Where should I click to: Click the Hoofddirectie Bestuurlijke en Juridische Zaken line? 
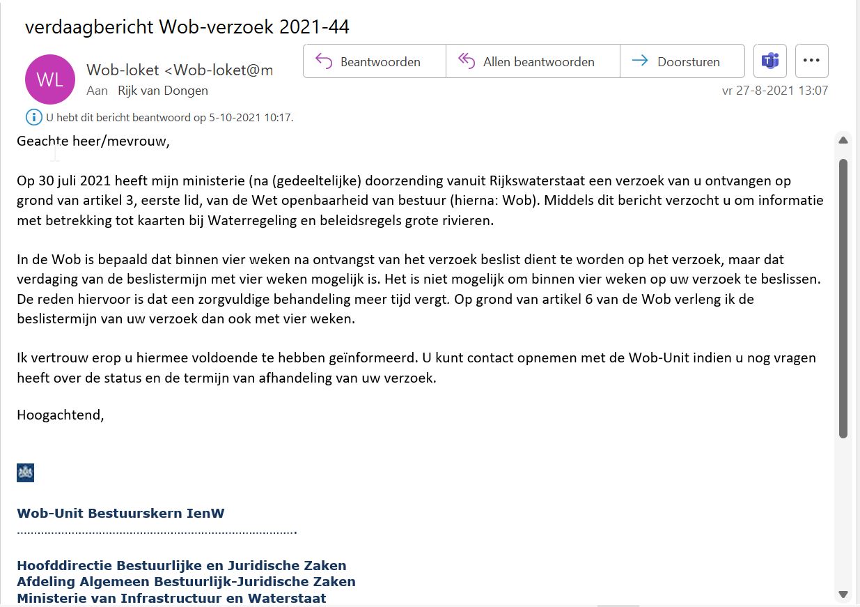tap(181, 565)
